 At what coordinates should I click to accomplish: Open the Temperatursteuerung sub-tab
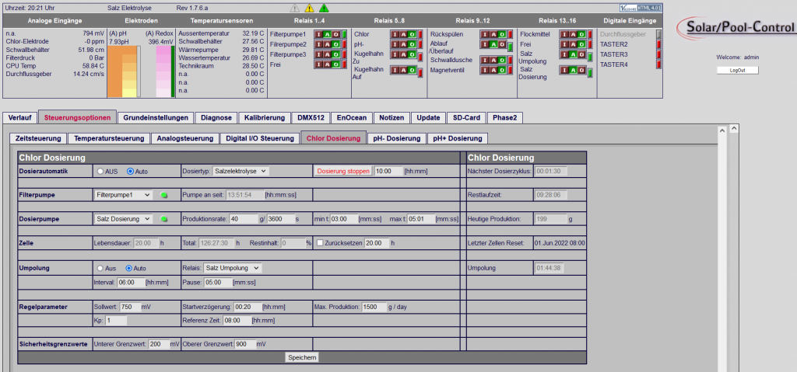109,138
